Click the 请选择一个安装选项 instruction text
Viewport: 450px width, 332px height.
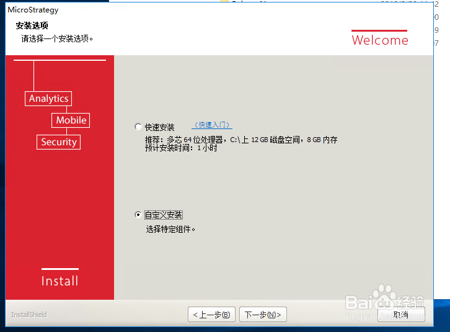coord(57,38)
